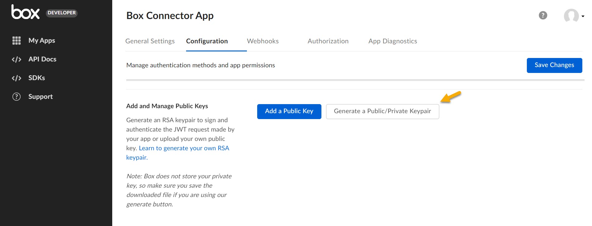
Task: Open the Authorization tab
Action: click(x=328, y=41)
